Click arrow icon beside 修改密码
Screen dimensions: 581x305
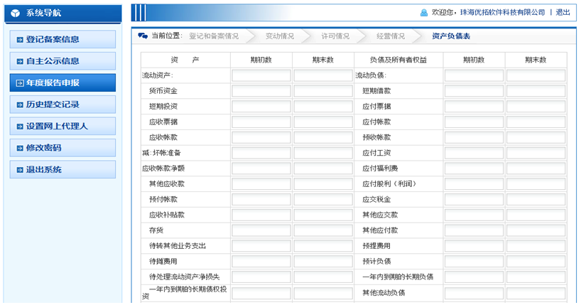point(20,149)
